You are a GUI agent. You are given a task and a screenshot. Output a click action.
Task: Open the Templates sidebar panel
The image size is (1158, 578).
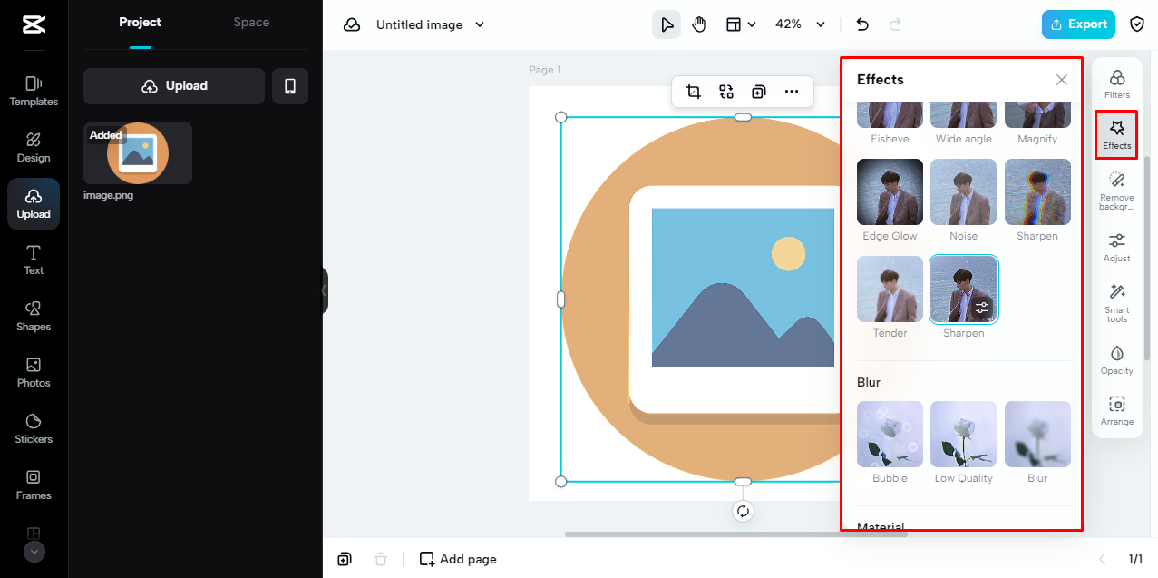pos(34,91)
